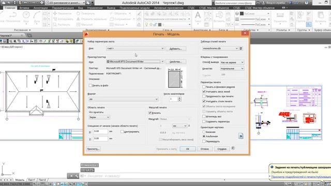Open monochrome plot style dropdown
331x186 pixels.
click(x=220, y=48)
